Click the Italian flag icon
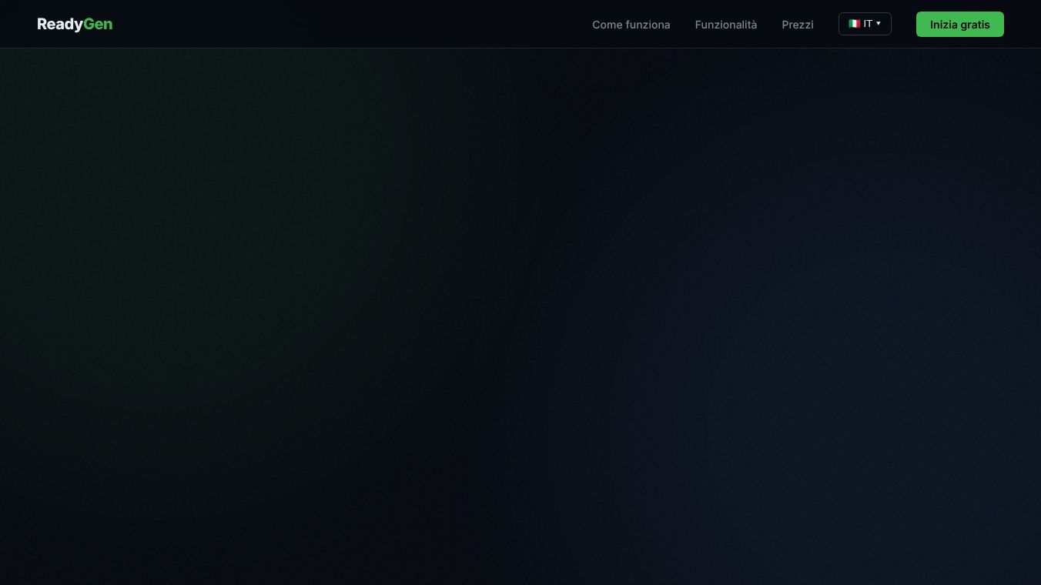This screenshot has width=1041, height=585. (x=854, y=24)
